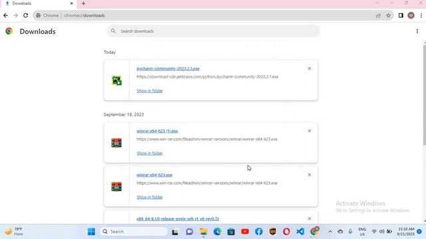Launch Opera browser from the taskbar
This screenshot has height=239, width=426.
pos(286,232)
